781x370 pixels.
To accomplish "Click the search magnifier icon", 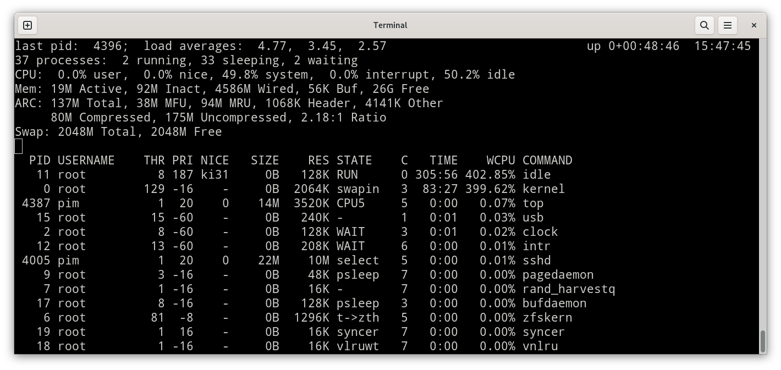I will click(704, 25).
